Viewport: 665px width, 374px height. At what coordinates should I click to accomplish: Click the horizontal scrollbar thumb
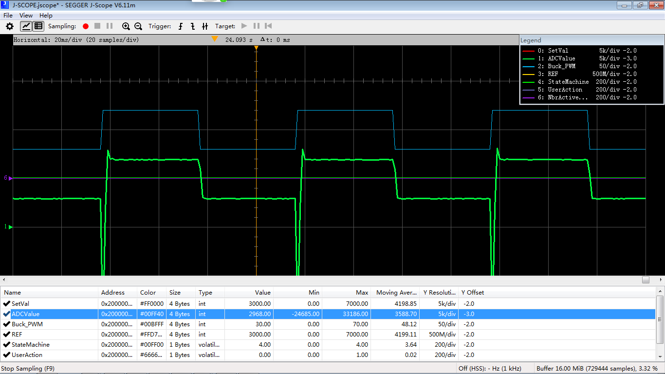point(646,280)
